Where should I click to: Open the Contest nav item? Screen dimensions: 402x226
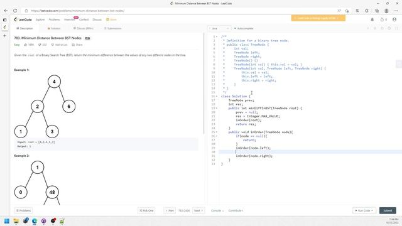pos(84,19)
